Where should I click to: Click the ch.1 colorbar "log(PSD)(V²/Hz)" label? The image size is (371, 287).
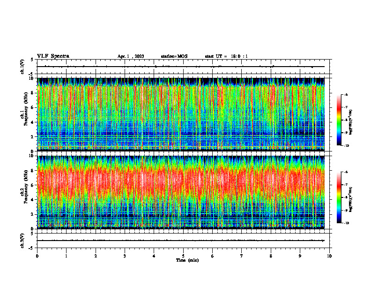pos(351,122)
